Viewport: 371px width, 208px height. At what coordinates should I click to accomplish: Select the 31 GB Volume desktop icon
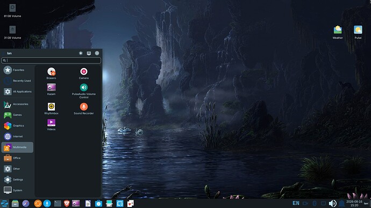(12, 32)
